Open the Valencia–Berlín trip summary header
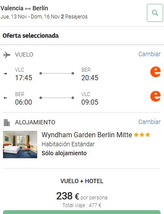The image size is (164, 214). coord(44,12)
